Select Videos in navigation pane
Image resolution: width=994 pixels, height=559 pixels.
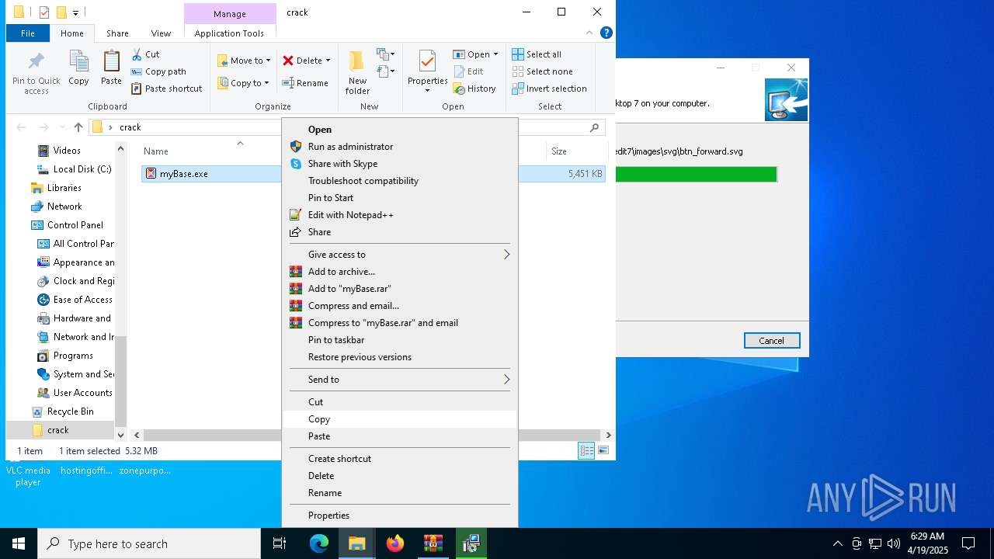pos(67,151)
